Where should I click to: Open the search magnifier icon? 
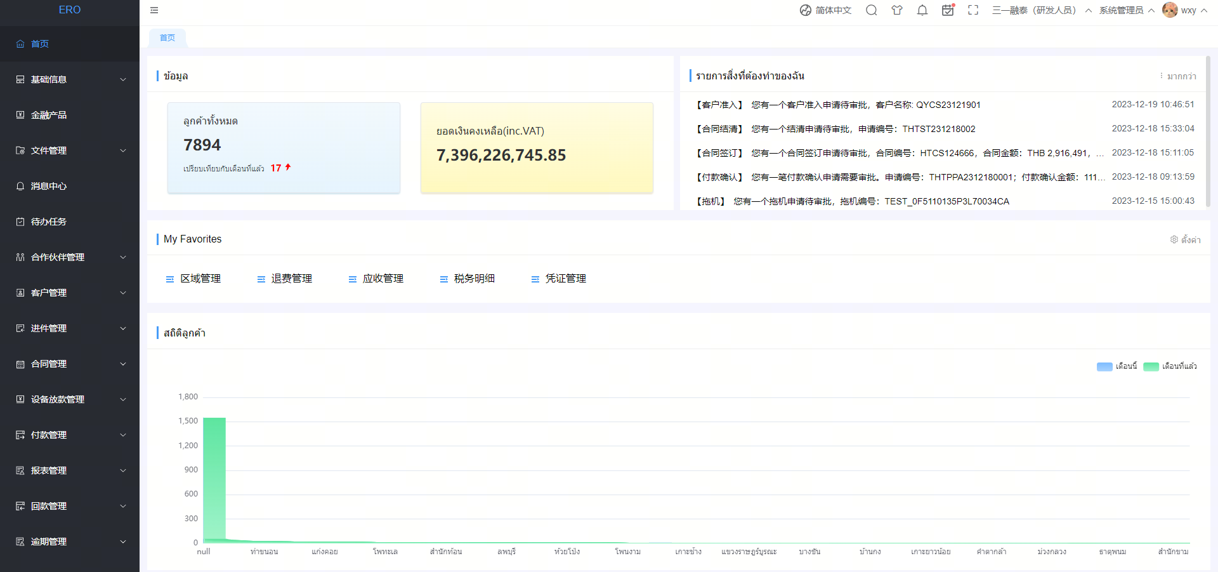tap(872, 10)
